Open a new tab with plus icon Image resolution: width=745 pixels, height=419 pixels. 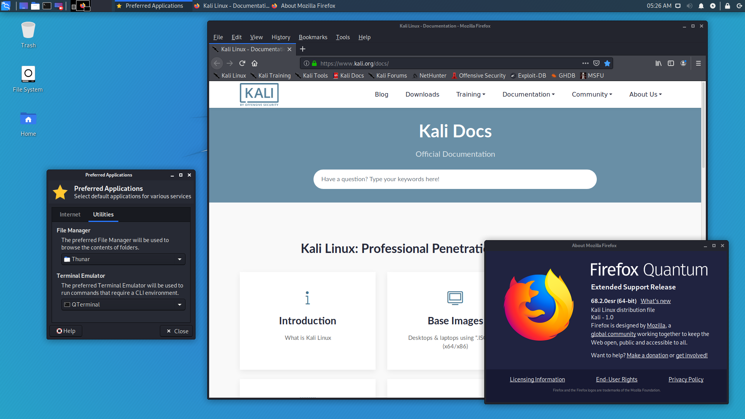pyautogui.click(x=303, y=49)
